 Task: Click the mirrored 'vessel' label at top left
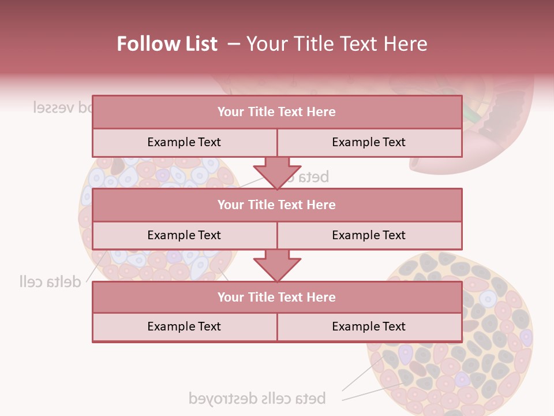[x=61, y=107]
